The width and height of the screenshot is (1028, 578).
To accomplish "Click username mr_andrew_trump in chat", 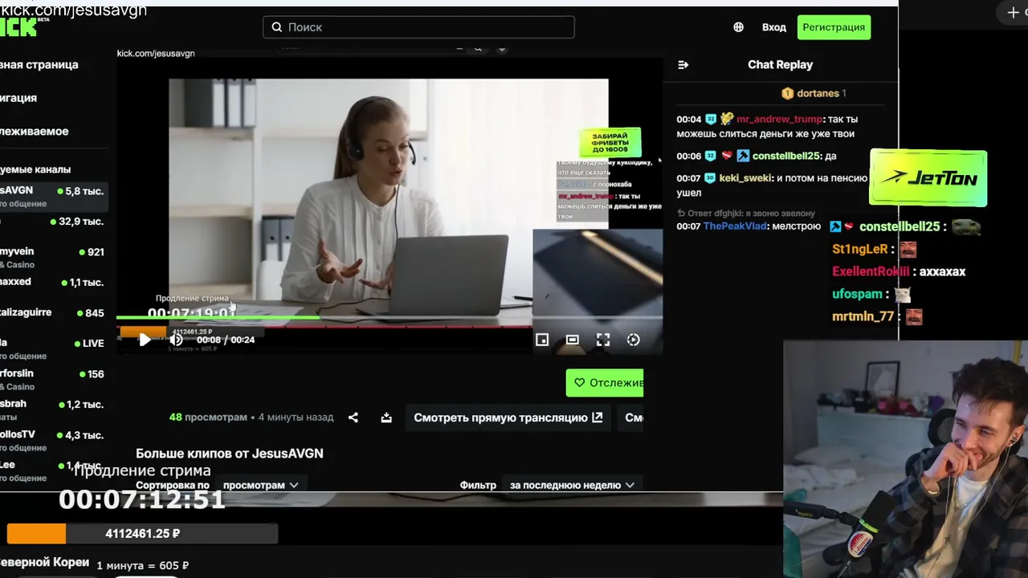I will pos(779,120).
